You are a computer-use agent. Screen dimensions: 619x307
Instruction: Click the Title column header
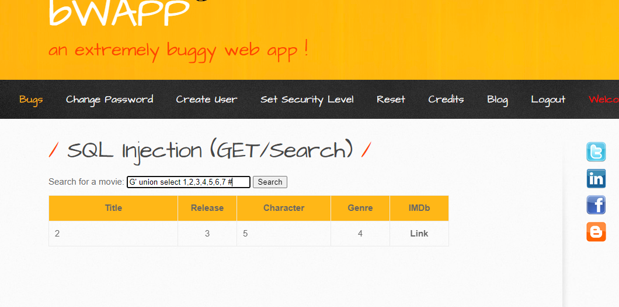point(113,208)
